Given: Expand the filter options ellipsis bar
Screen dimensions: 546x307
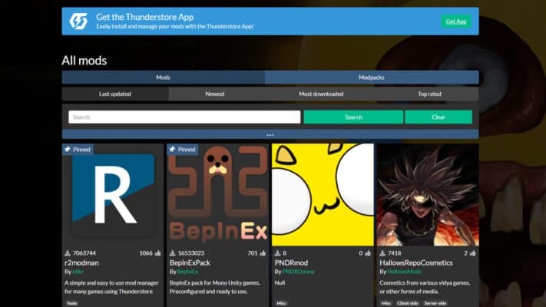Looking at the screenshot, I should click(270, 134).
